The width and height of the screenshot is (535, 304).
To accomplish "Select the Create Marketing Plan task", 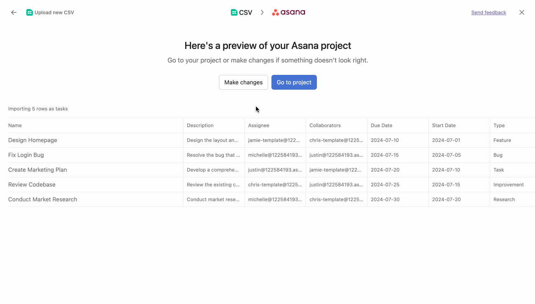I will (x=37, y=170).
